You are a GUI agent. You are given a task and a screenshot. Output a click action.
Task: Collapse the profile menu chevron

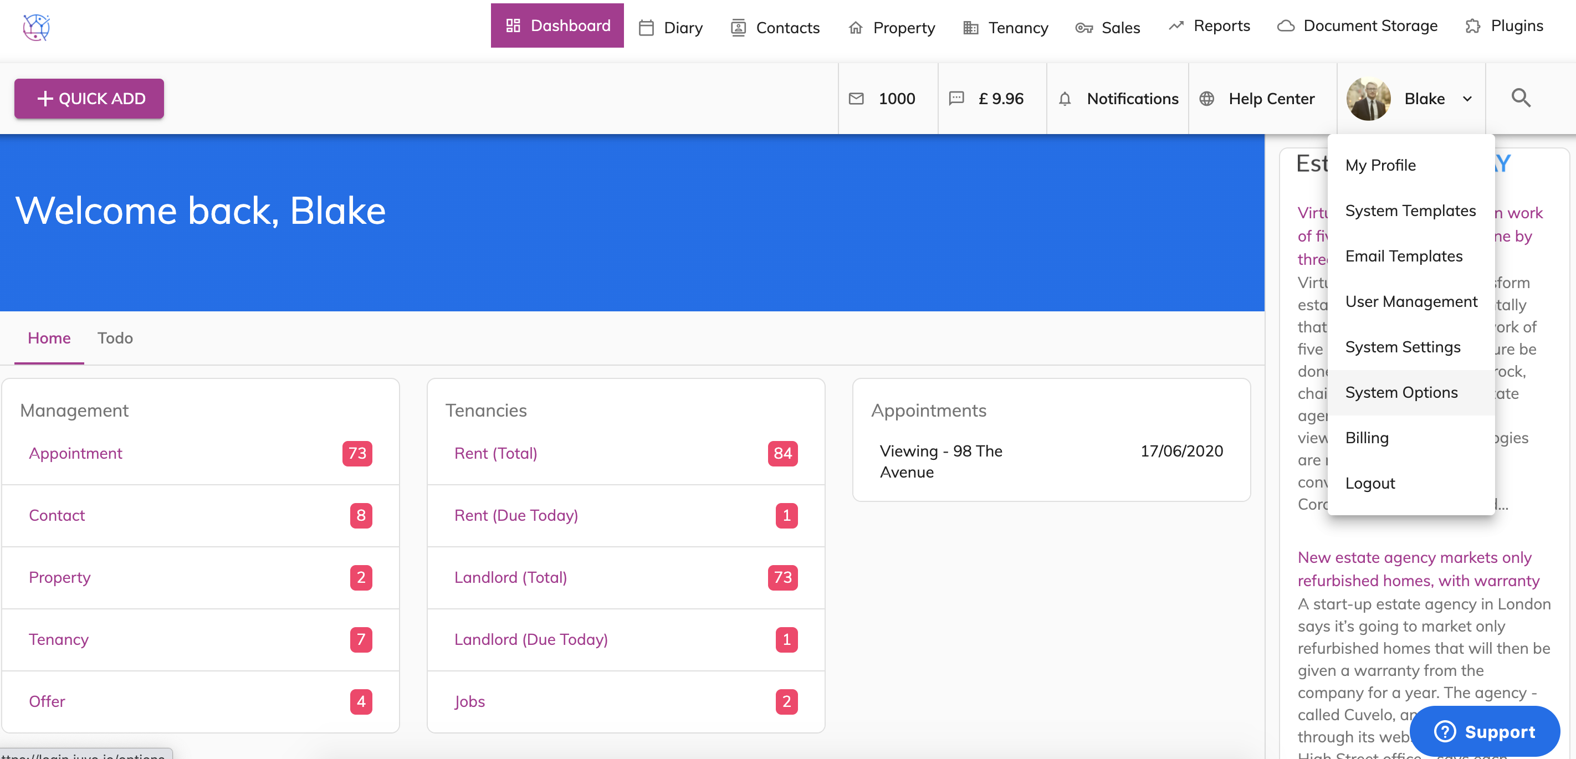[x=1466, y=99]
